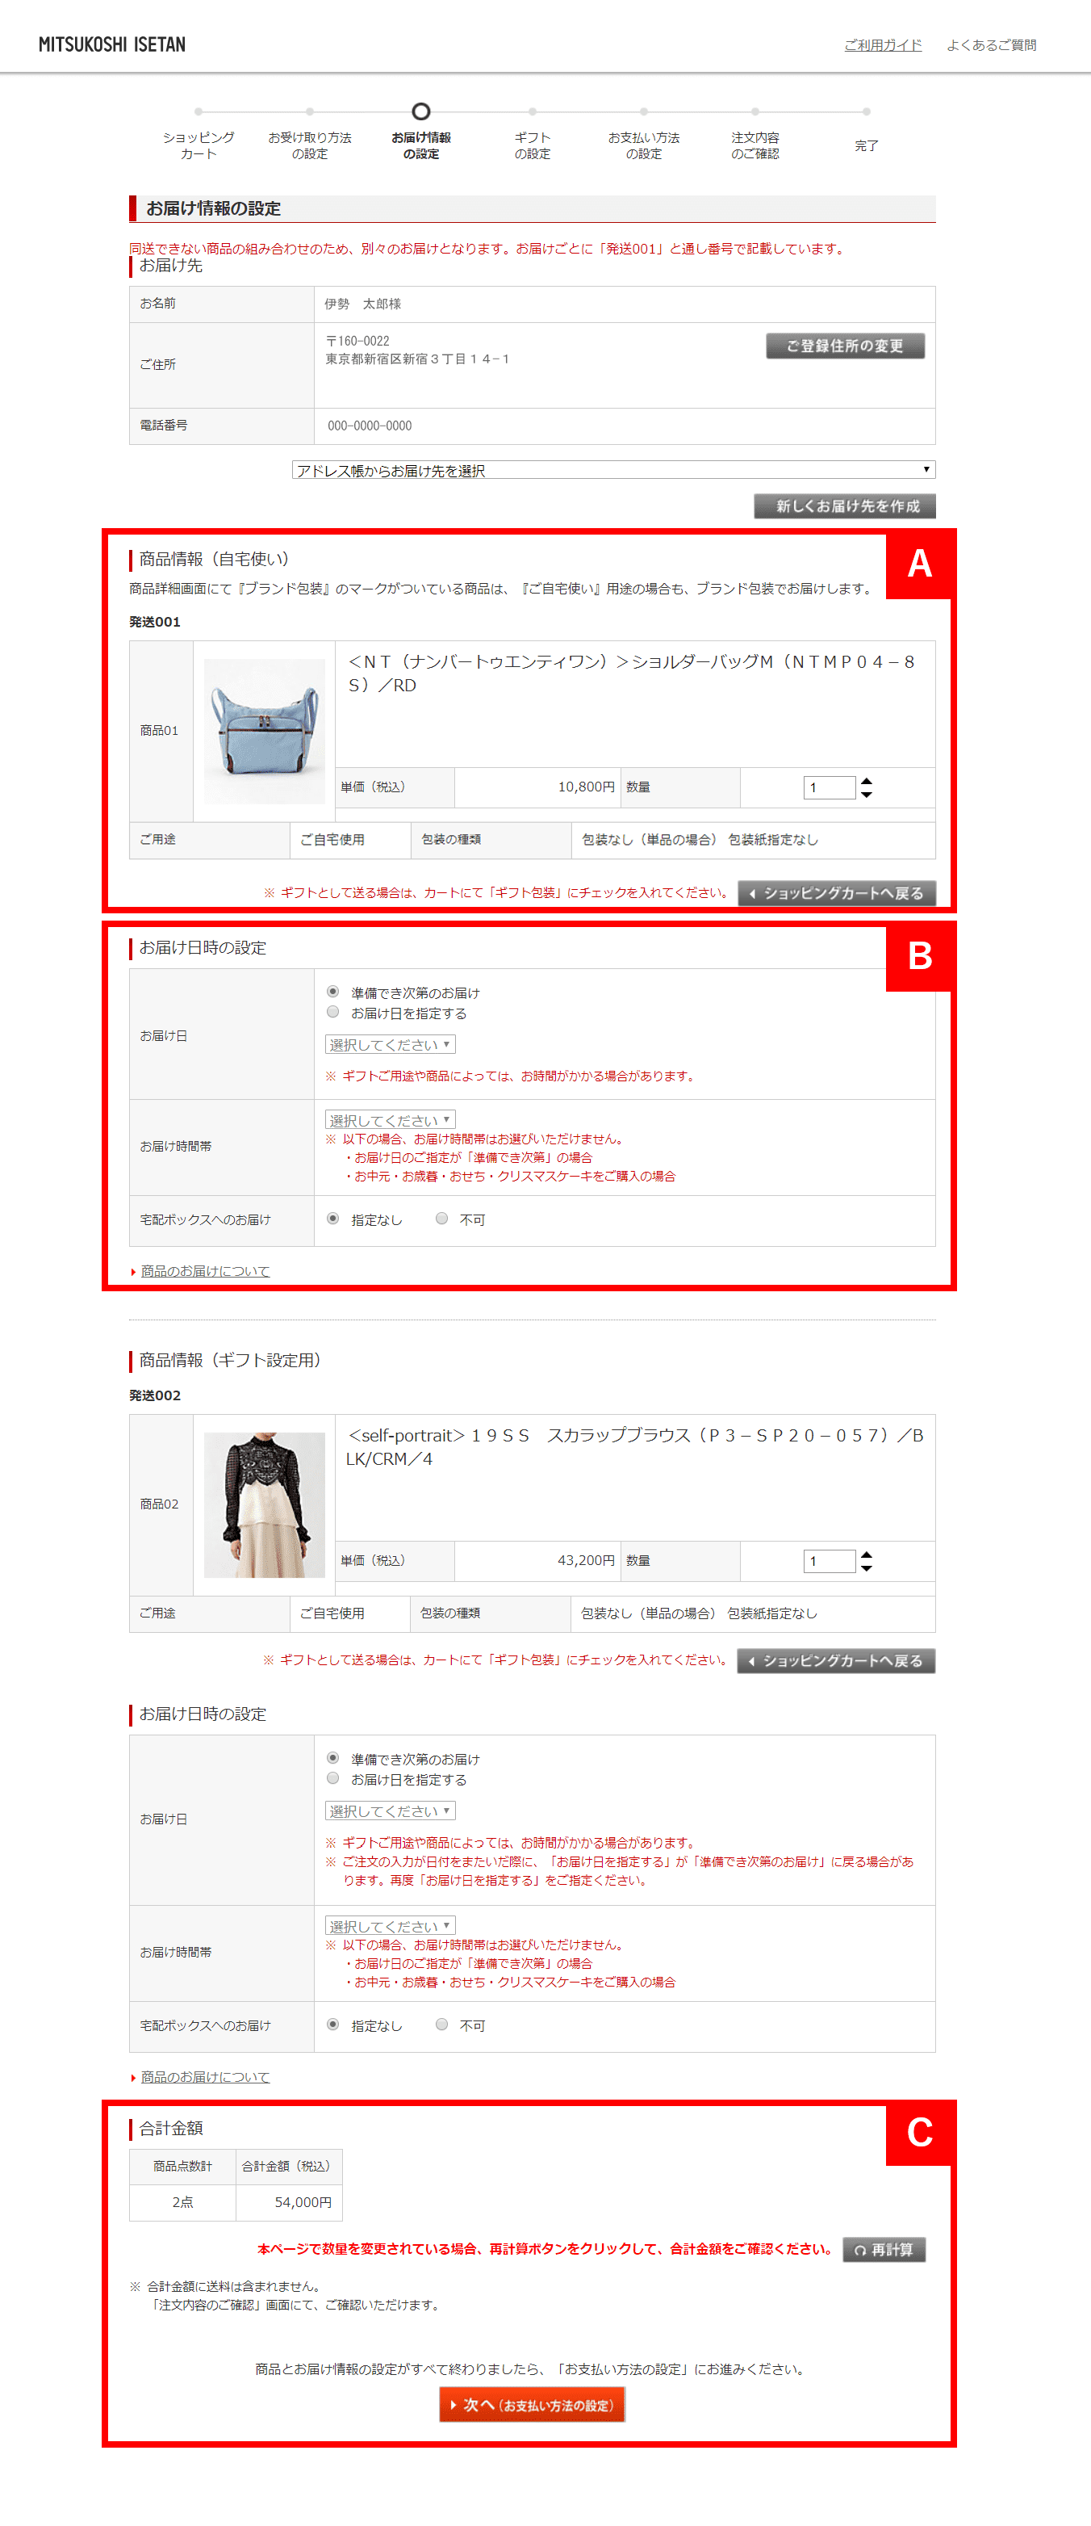Open the ご利用ガイド link in header
The width and height of the screenshot is (1091, 2526).
tap(883, 45)
